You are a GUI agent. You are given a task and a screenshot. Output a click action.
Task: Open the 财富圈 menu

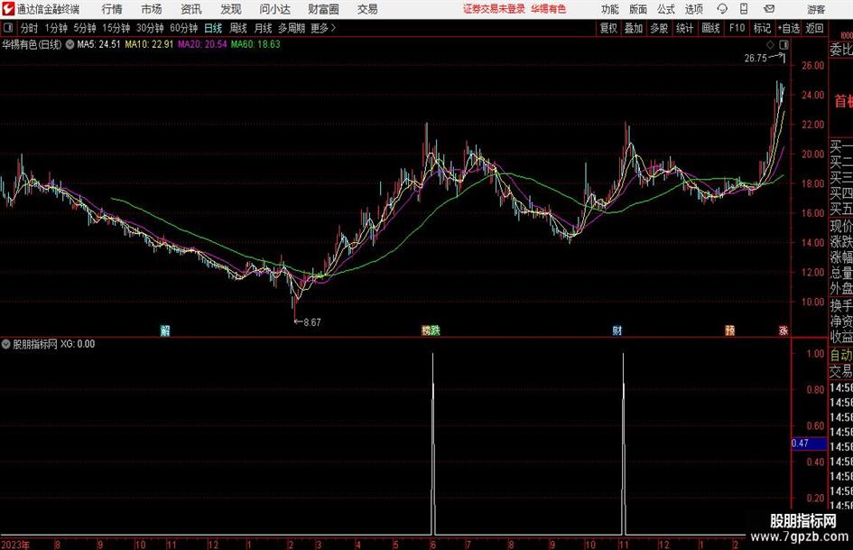pyautogui.click(x=323, y=9)
